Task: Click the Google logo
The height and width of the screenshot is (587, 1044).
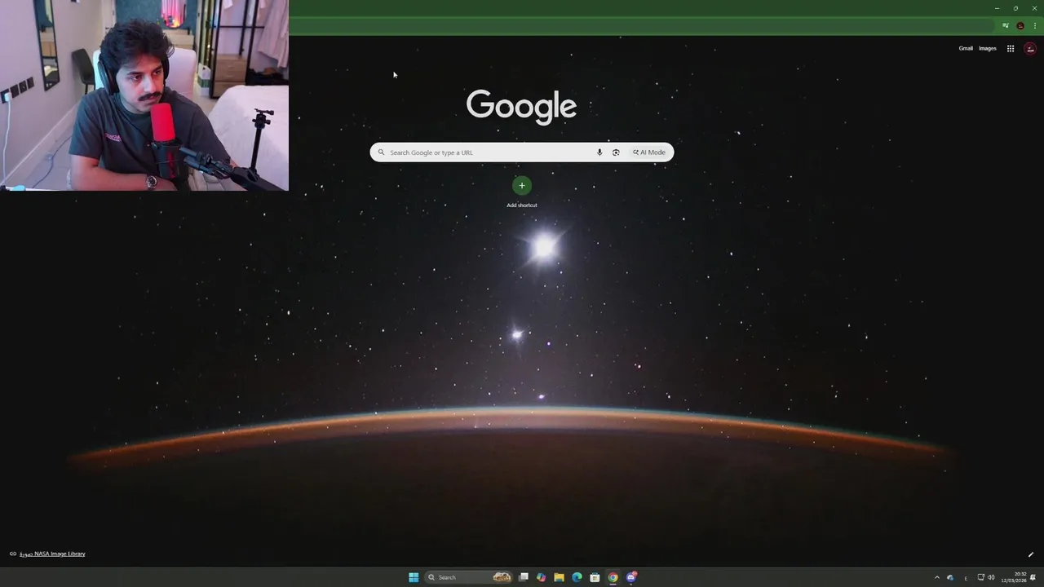Action: tap(521, 107)
